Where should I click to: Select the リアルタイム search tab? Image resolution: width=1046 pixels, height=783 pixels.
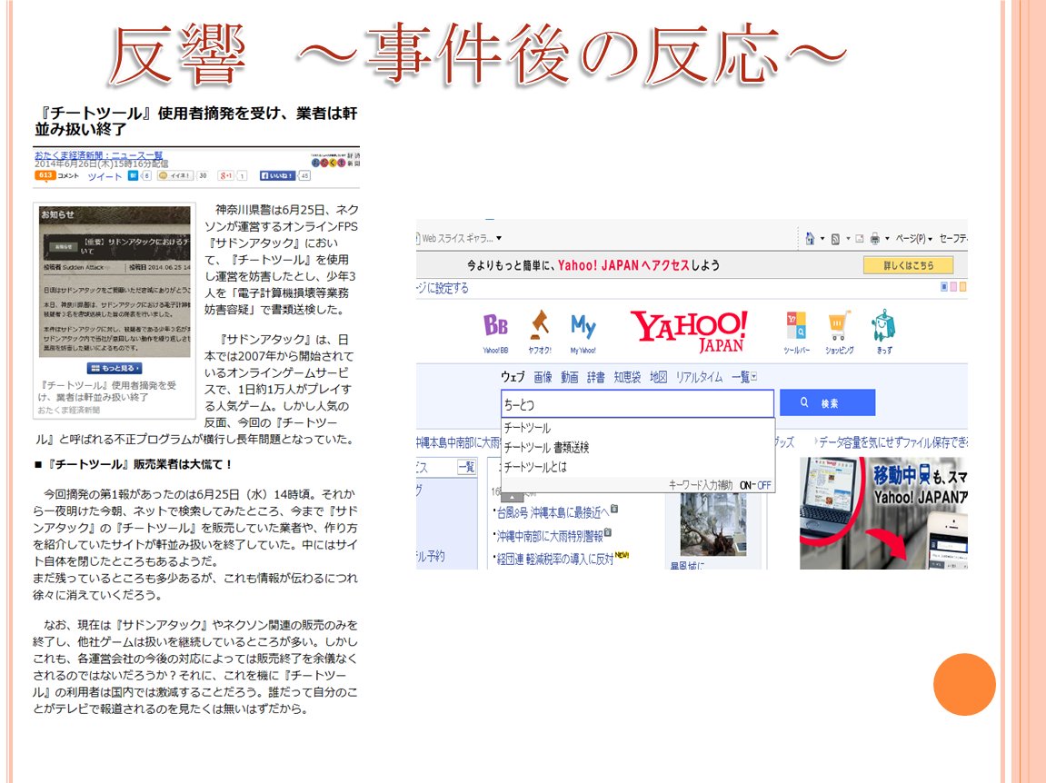point(699,377)
